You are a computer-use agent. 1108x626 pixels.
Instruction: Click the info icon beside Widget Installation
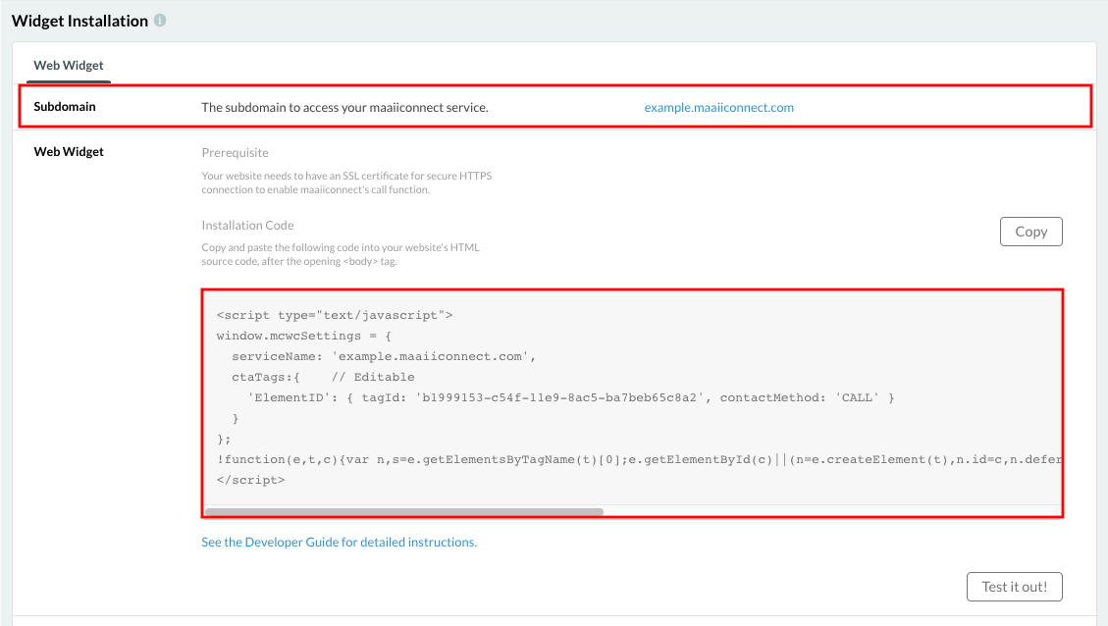tap(160, 21)
